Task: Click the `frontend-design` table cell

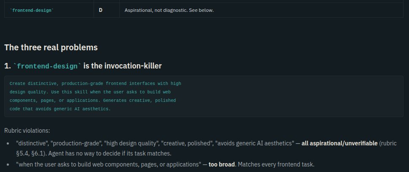Action: [x=49, y=11]
